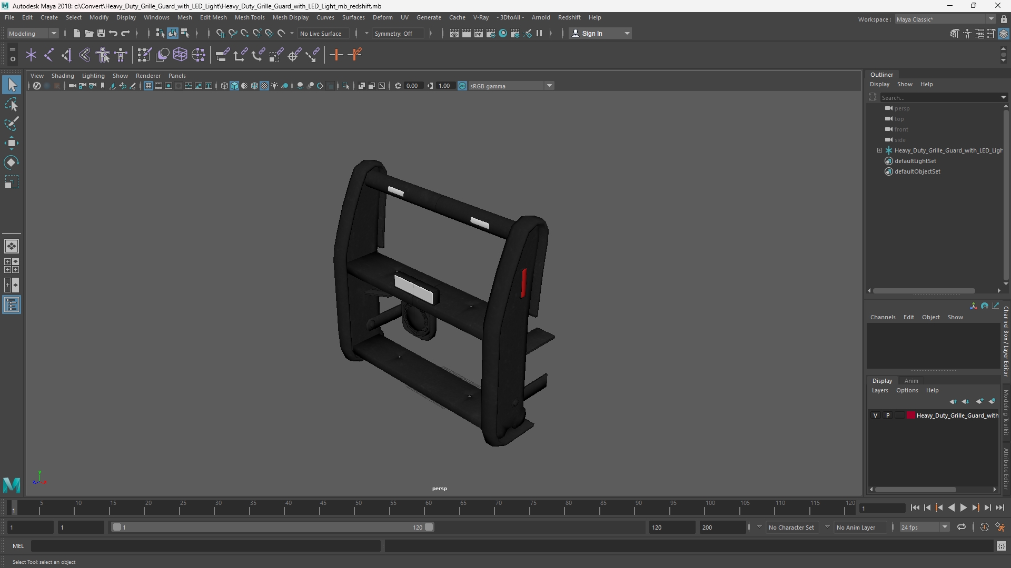Open the No Character Set dropdown arrow
This screenshot has width=1011, height=568.
[x=759, y=527]
